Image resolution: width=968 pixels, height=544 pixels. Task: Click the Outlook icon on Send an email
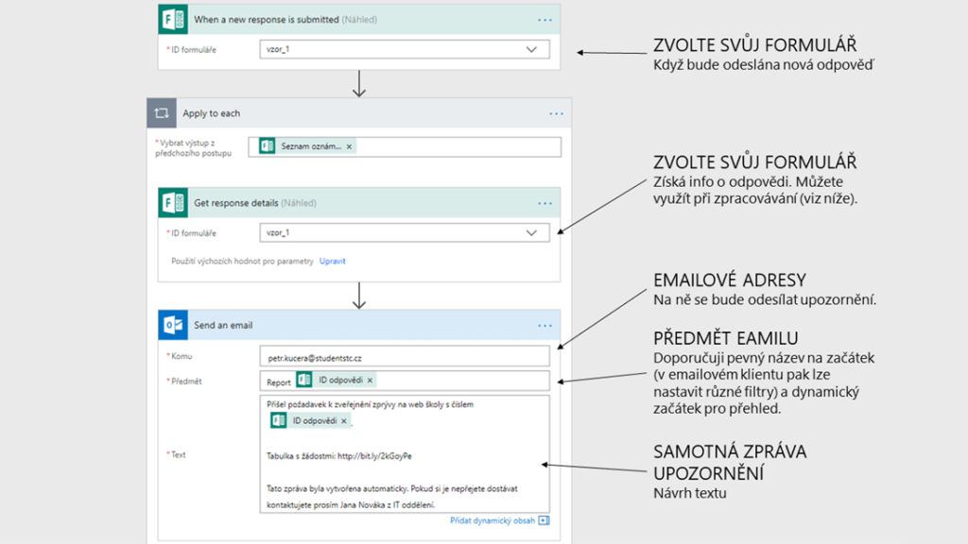(173, 325)
